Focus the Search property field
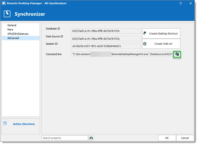The width and height of the screenshot is (198, 145). [x=65, y=138]
